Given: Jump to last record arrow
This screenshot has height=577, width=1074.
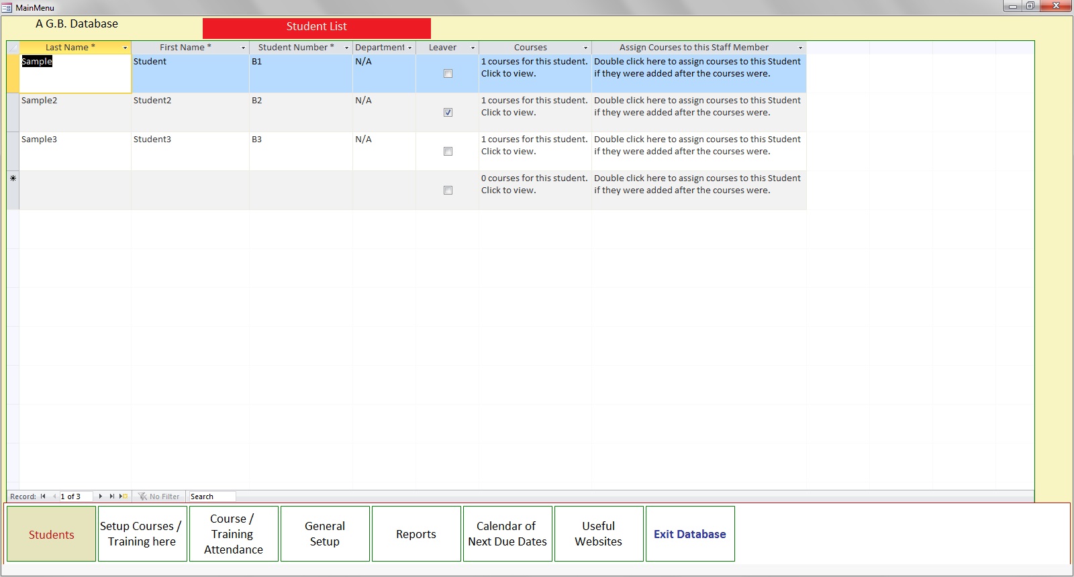Looking at the screenshot, I should coord(112,496).
